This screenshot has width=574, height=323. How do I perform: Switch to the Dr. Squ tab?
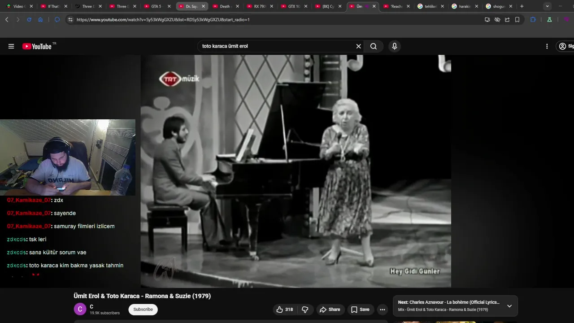pyautogui.click(x=191, y=6)
